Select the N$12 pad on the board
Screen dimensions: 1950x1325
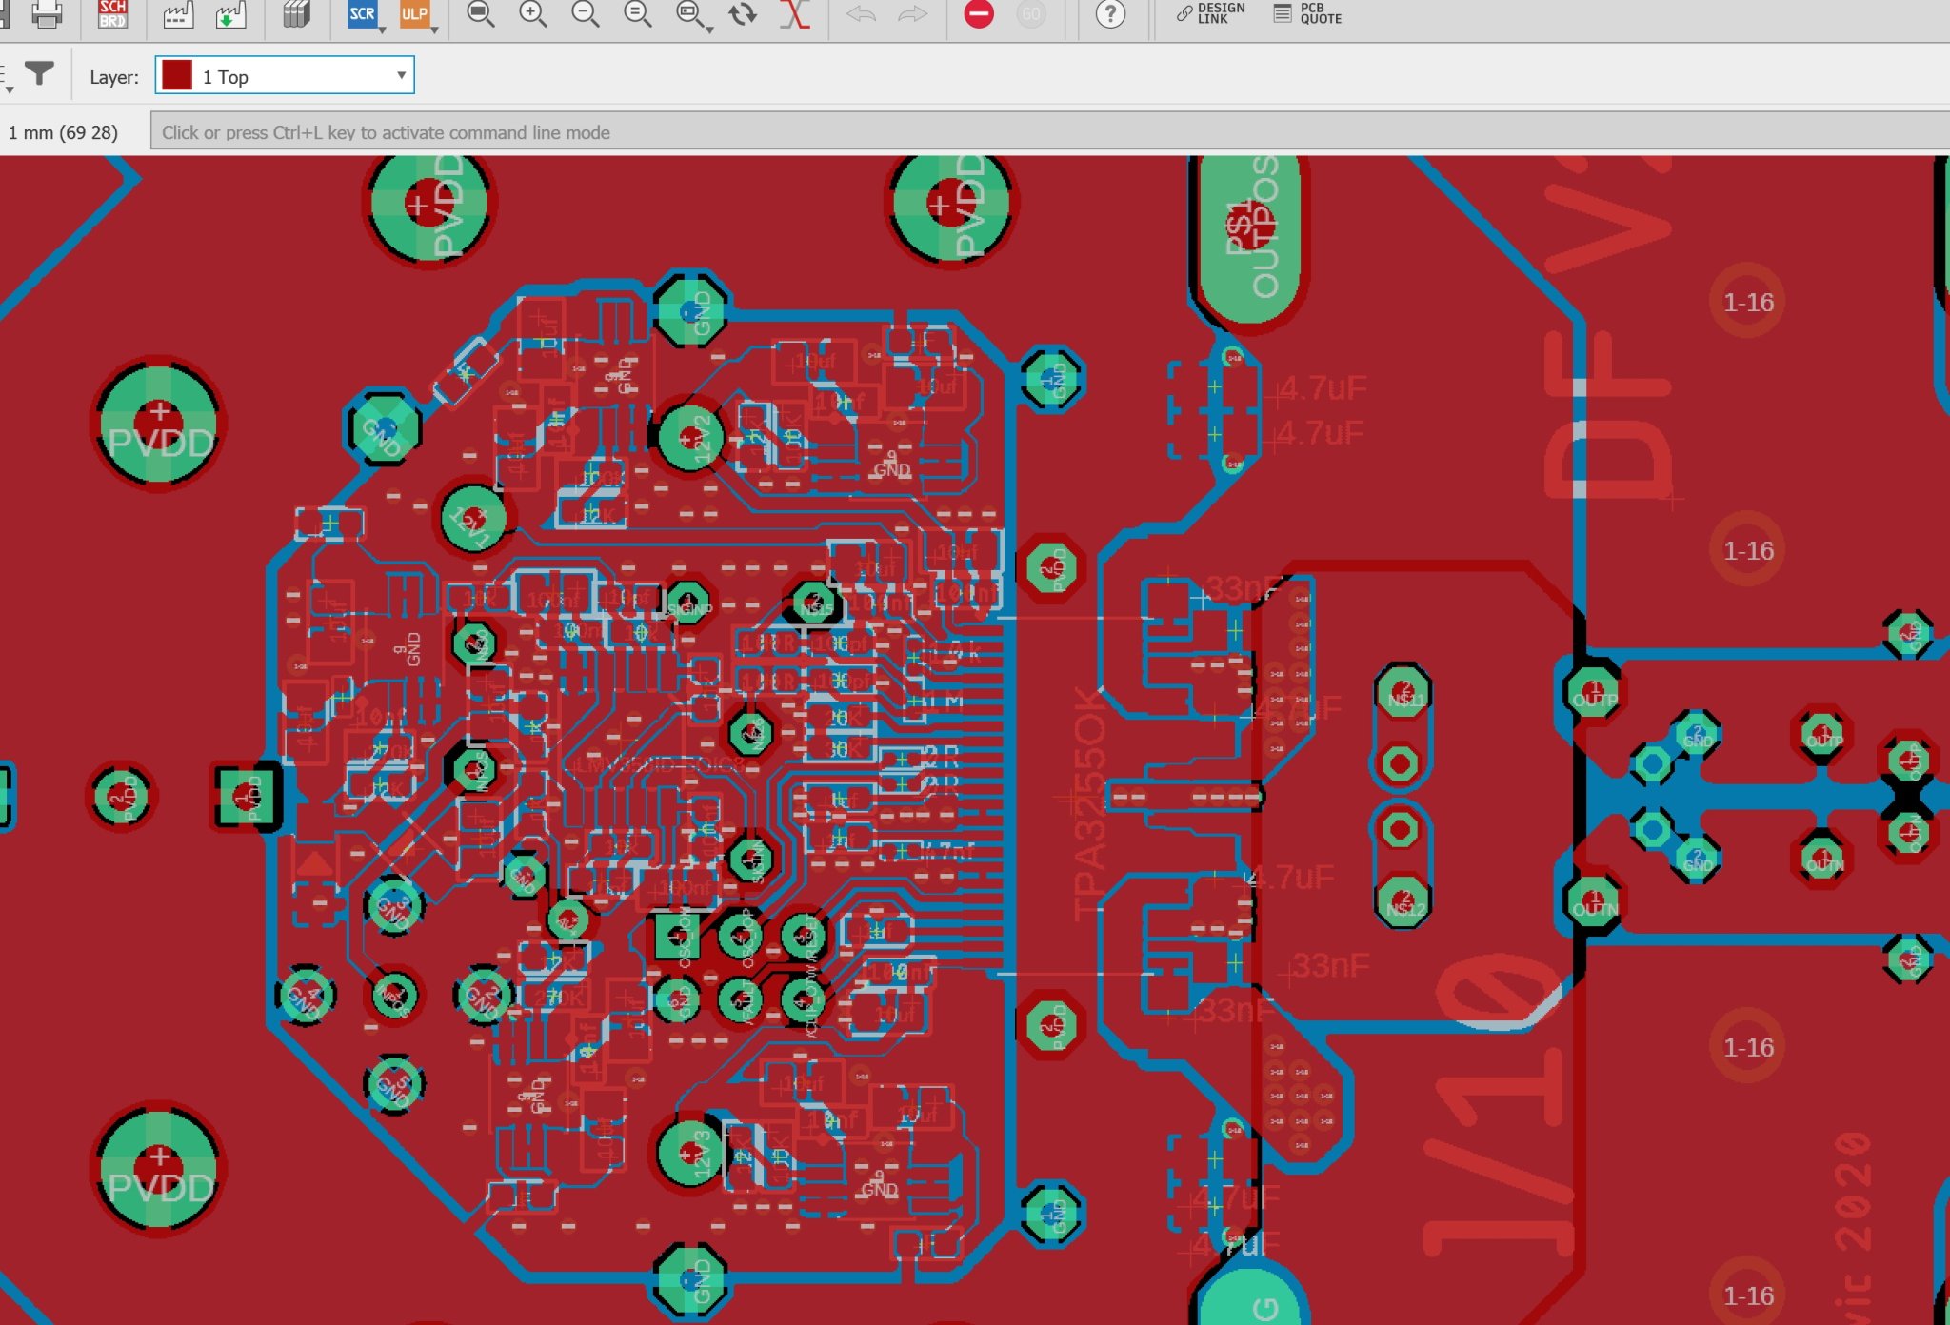click(1403, 900)
